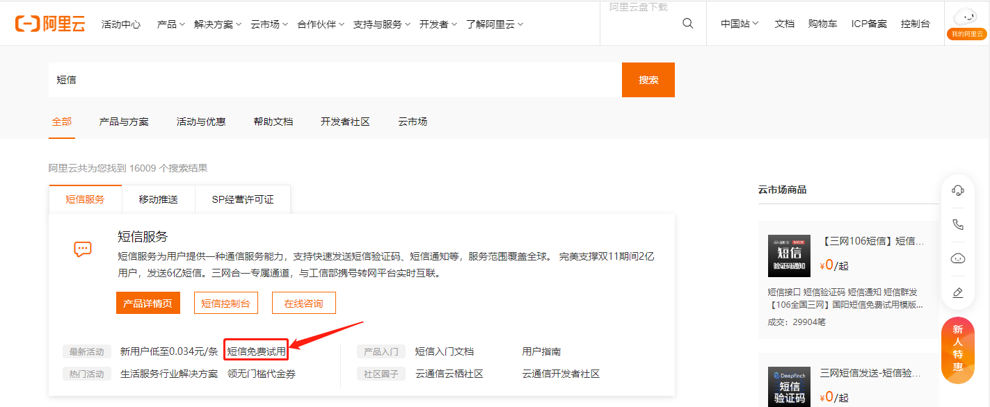Open the 三网106短信 product thumbnail
Screen dimensions: 990x407
[789, 256]
